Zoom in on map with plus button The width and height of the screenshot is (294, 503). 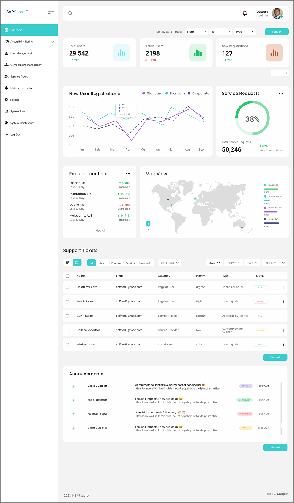148,224
